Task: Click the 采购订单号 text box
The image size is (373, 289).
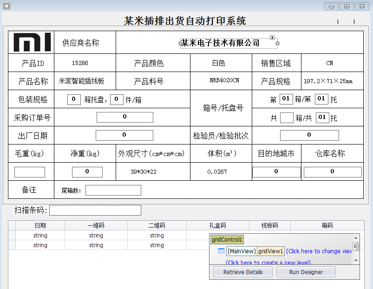Action: (x=124, y=117)
